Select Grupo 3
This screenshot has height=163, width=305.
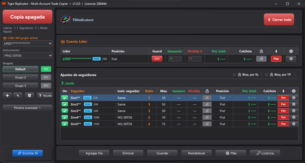(20, 86)
